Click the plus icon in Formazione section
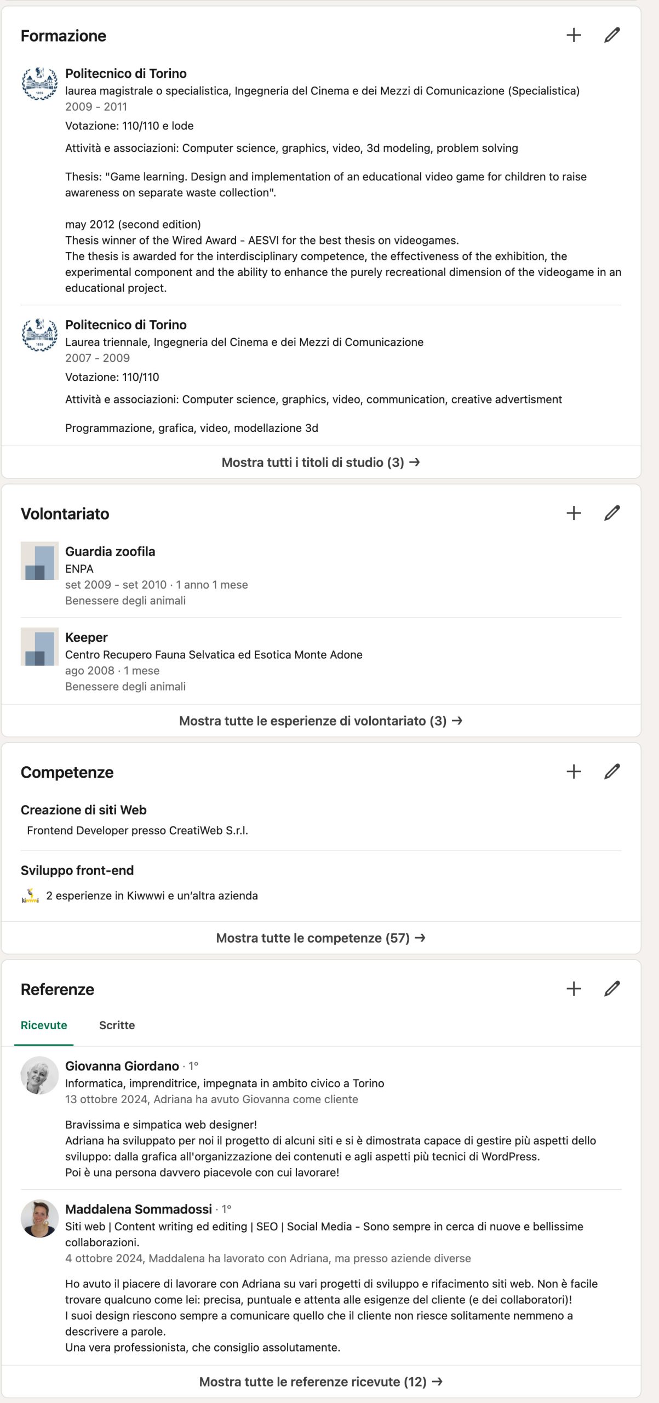659x1403 pixels. 574,35
